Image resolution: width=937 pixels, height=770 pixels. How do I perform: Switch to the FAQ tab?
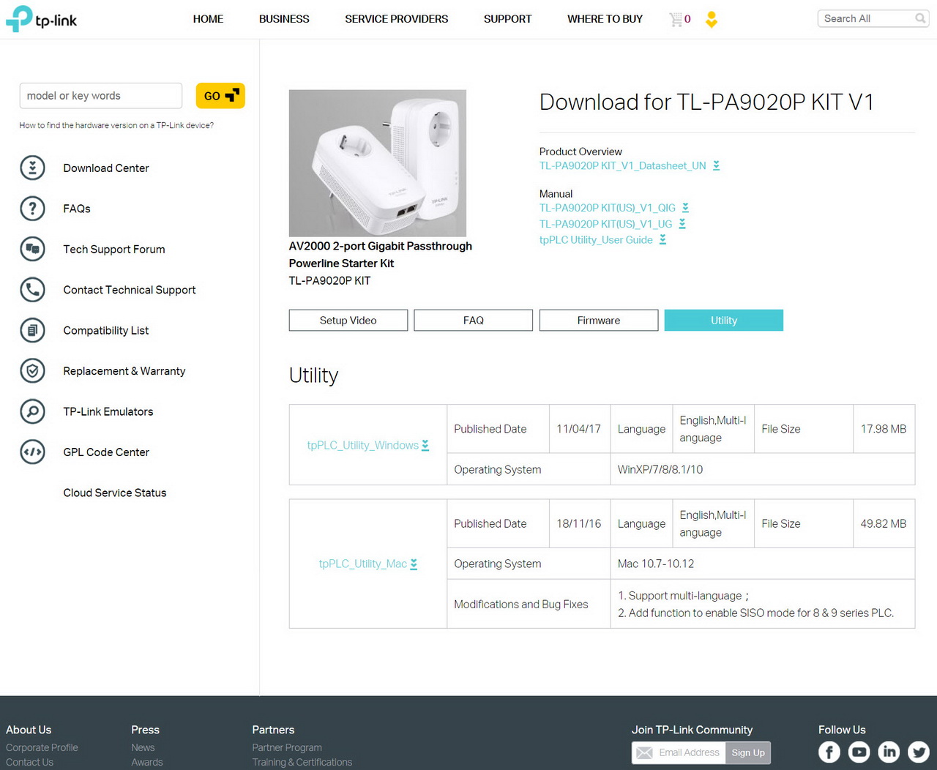tap(474, 321)
